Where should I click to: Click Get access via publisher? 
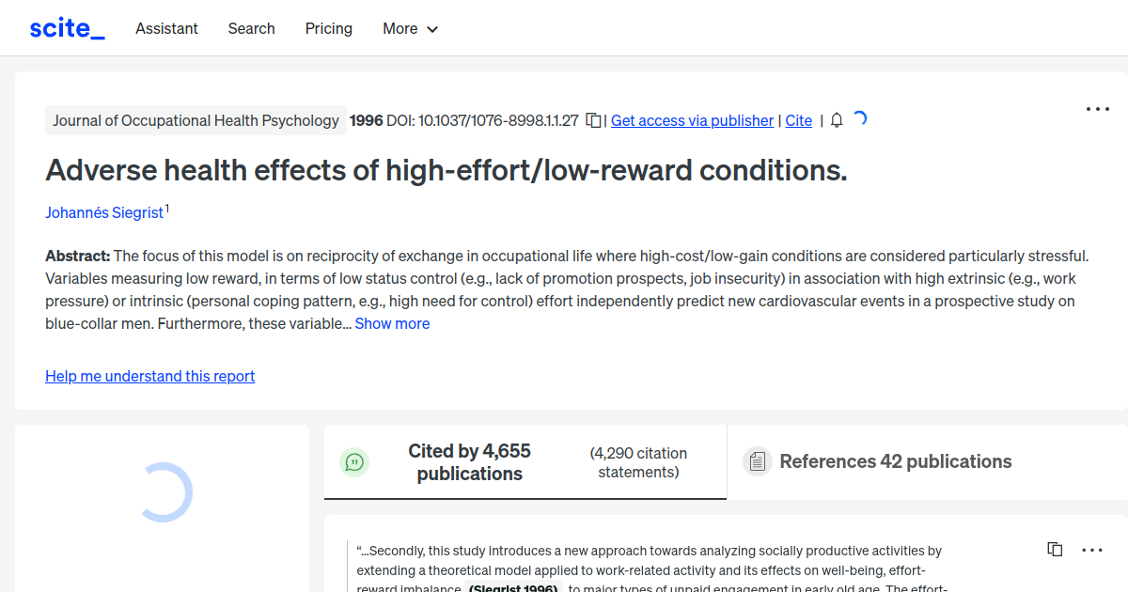pos(692,120)
